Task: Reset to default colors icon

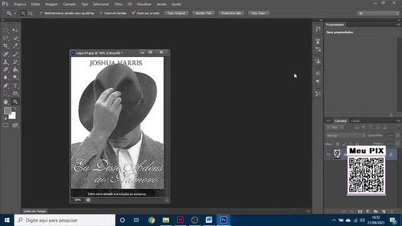Action: tap(5, 118)
